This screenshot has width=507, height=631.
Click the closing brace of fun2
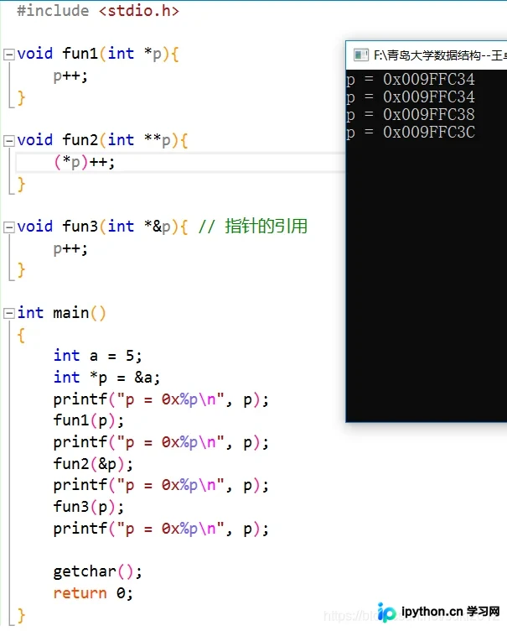pyautogui.click(x=21, y=185)
